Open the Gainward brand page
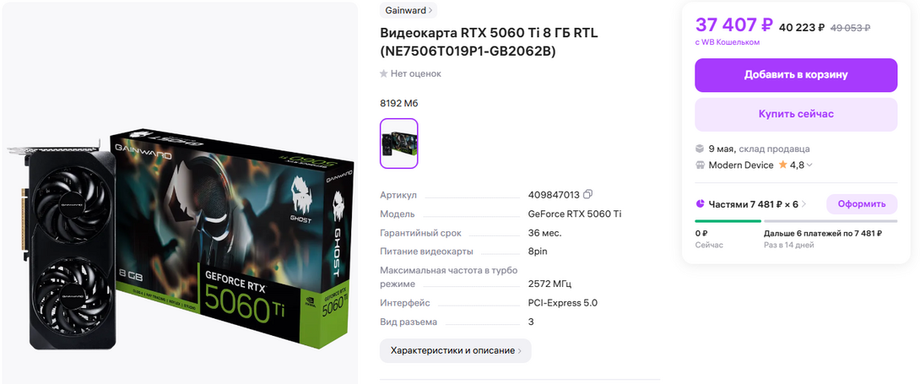Image resolution: width=920 pixels, height=384 pixels. click(x=409, y=10)
